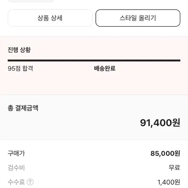
Task: Select the 1,400원 fee amount
Action: tap(169, 182)
